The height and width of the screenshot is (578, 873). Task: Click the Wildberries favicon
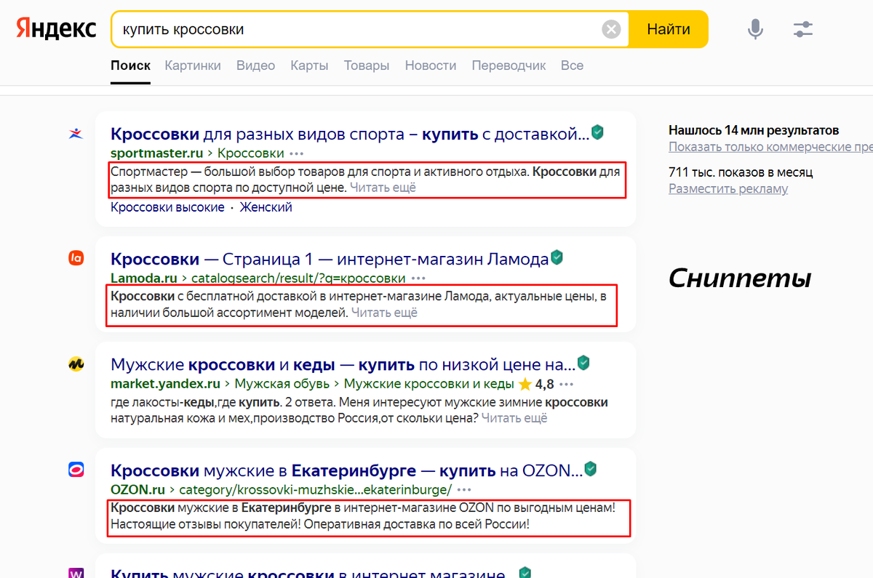pyautogui.click(x=76, y=574)
